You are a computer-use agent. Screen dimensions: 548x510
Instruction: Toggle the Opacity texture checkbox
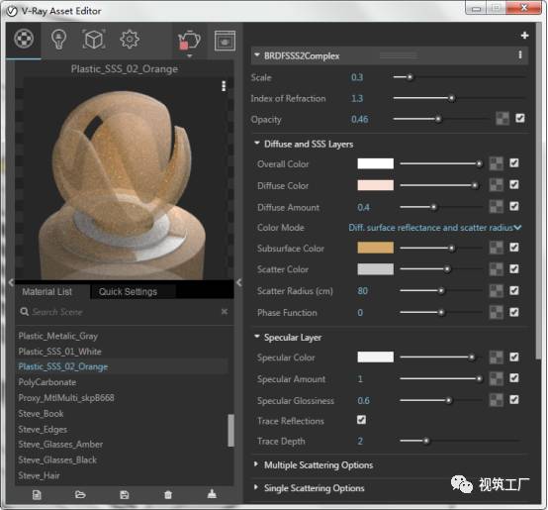(x=520, y=118)
